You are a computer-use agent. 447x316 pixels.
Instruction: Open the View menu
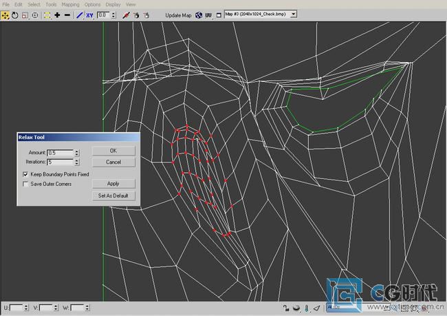click(131, 4)
